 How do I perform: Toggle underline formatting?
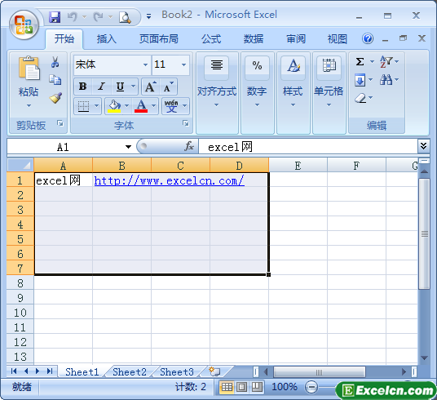[x=120, y=87]
